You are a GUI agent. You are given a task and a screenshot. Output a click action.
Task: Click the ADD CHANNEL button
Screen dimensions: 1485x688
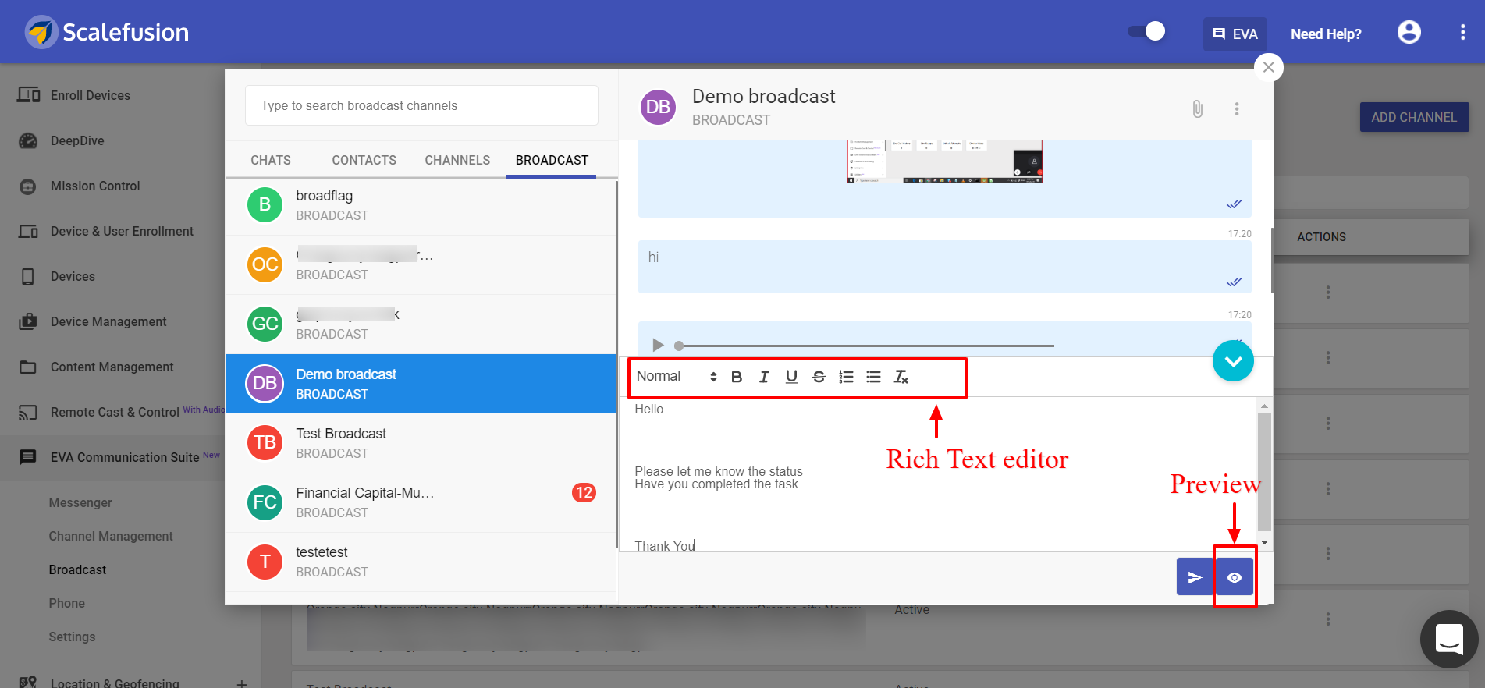click(x=1414, y=117)
